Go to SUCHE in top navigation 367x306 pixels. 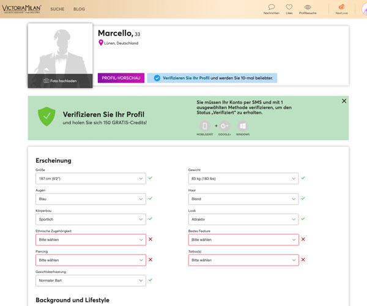[x=57, y=9]
